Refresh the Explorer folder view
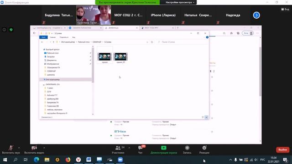292x164 pixels. [x=152, y=42]
